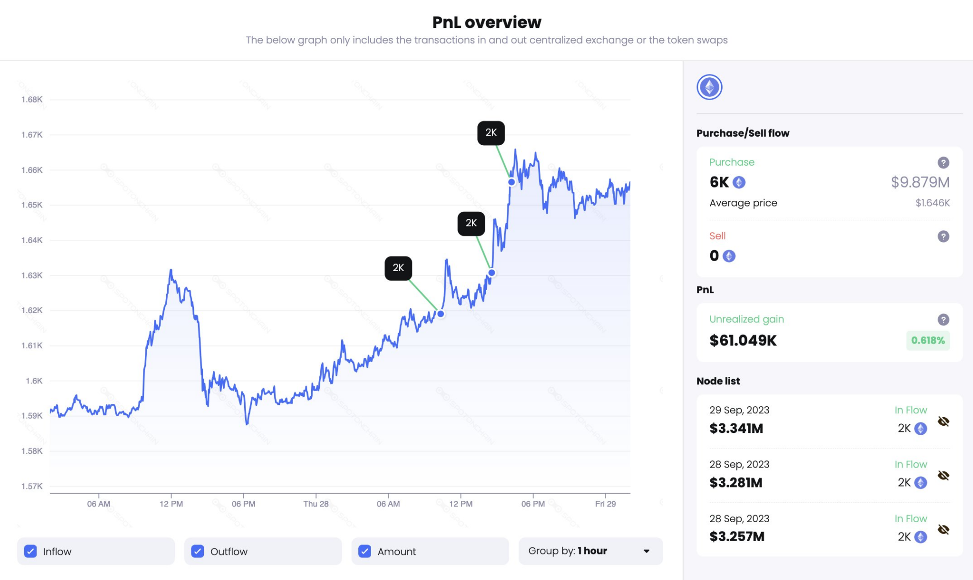The image size is (973, 580).
Task: Click the lowest 2K chart label
Action: click(x=398, y=268)
